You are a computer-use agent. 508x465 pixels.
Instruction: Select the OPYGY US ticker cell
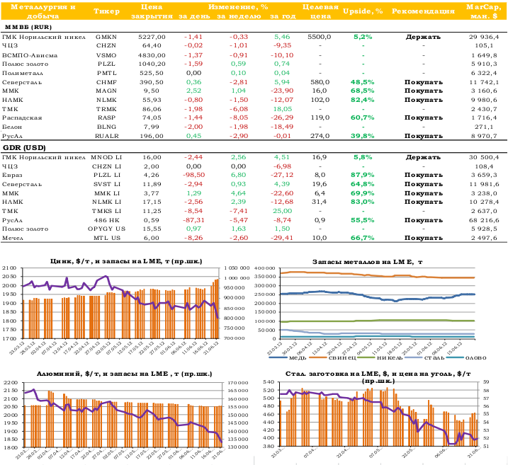[x=106, y=229]
